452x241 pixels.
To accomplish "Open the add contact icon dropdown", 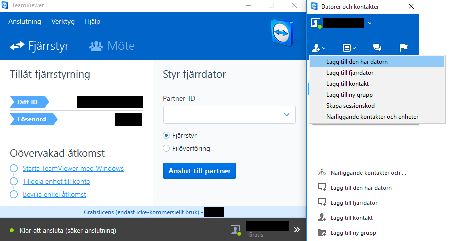I will [x=319, y=48].
